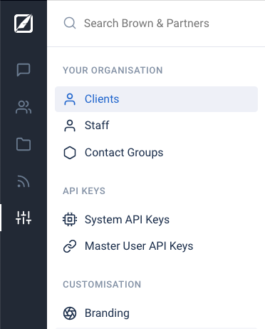The width and height of the screenshot is (265, 329).
Task: Click the quill logo in sidebar
Action: tap(24, 24)
